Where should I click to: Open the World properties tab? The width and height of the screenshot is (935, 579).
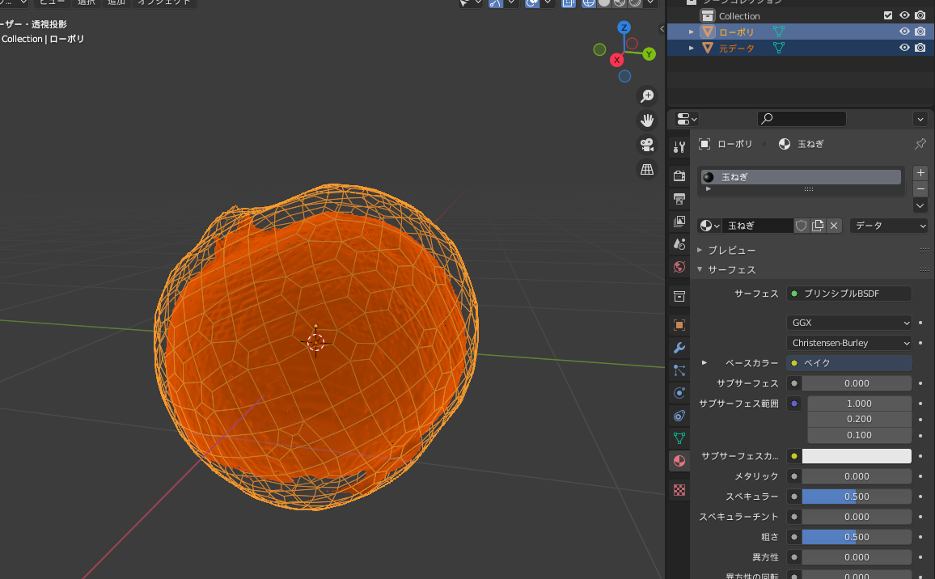pos(679,267)
